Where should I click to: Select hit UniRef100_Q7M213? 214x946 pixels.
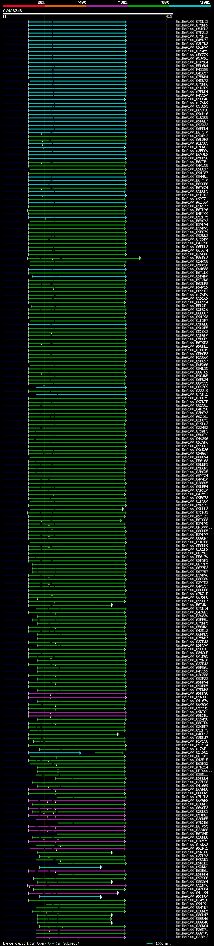(192, 33)
